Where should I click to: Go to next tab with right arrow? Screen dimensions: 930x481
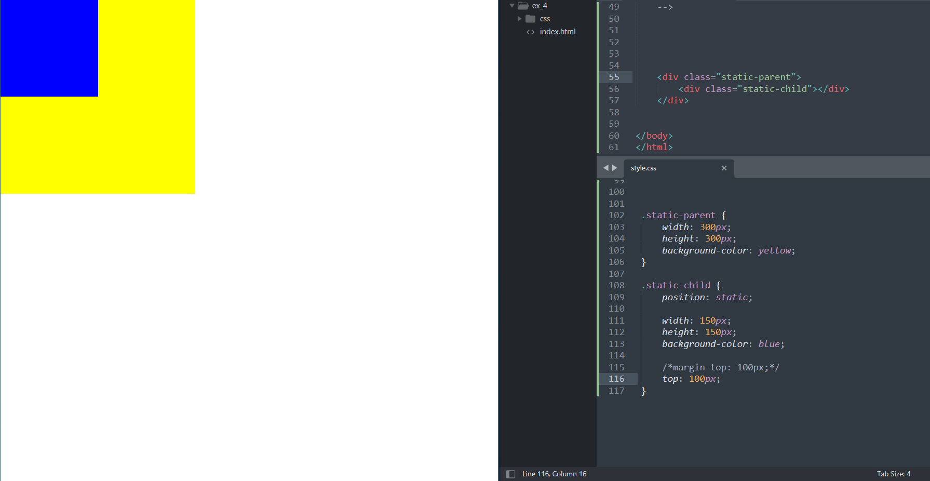click(615, 168)
